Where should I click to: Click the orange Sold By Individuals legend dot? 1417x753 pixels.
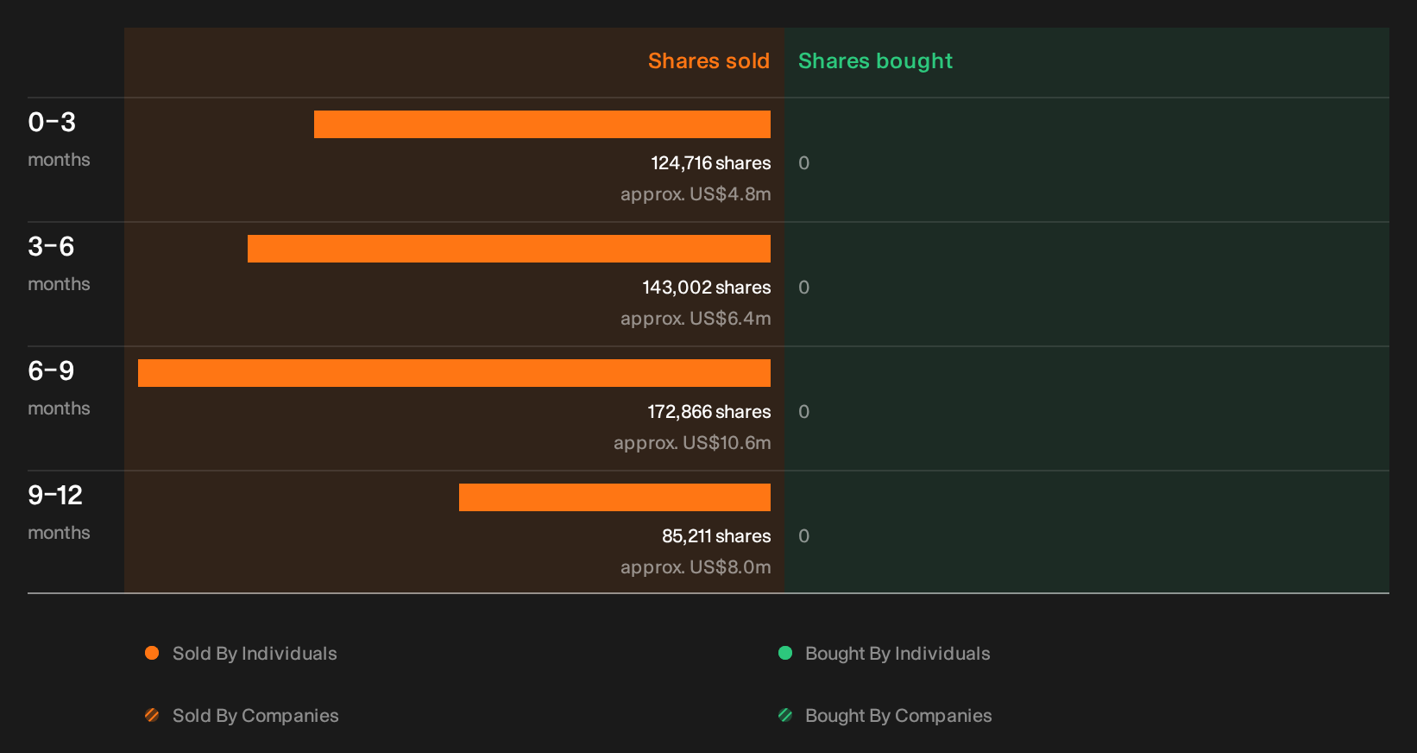pyautogui.click(x=152, y=653)
